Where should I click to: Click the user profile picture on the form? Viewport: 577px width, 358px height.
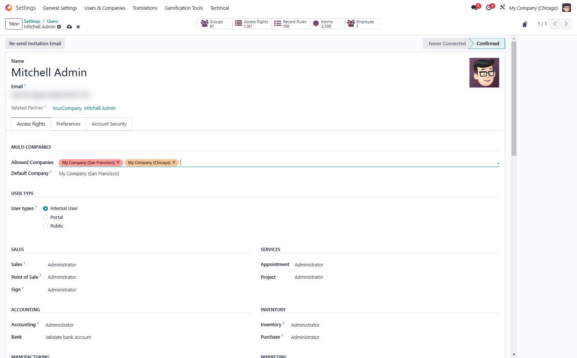tap(484, 72)
